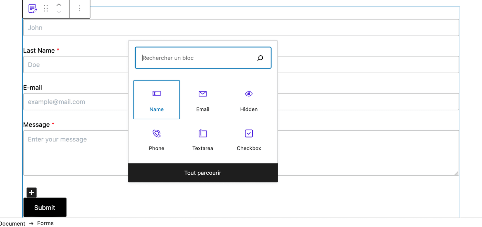Add the Phone field block

point(156,139)
